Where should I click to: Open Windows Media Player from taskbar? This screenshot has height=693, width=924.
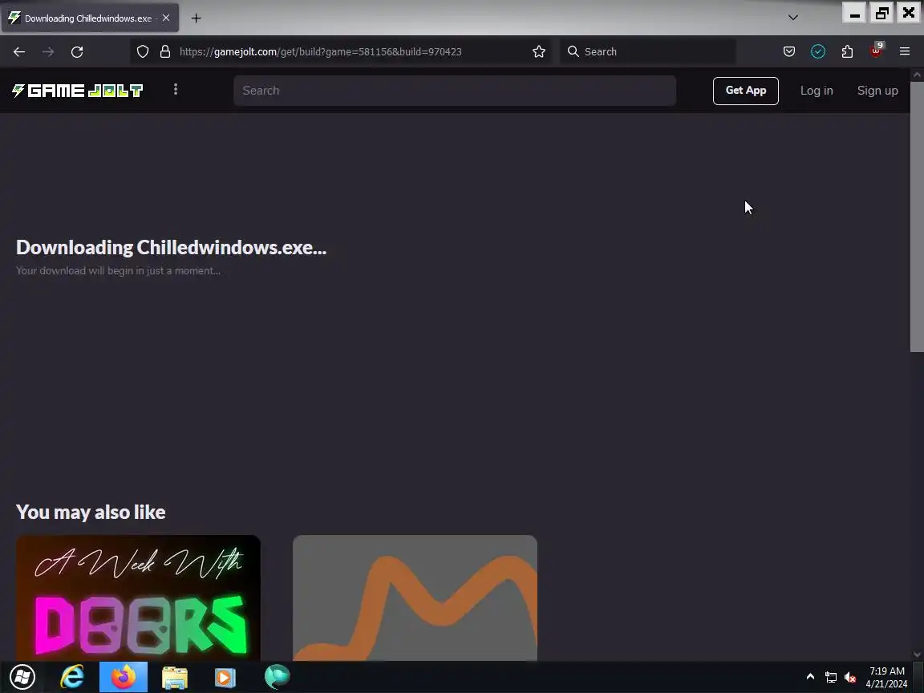click(225, 677)
